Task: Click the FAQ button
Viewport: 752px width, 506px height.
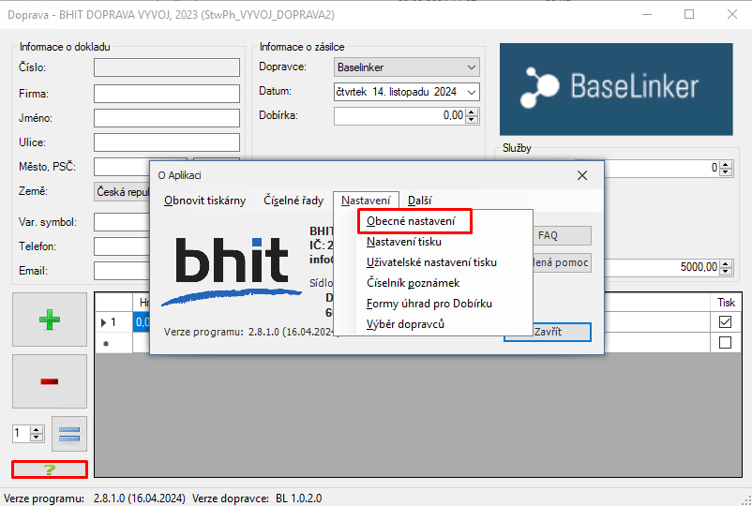Action: pos(562,236)
